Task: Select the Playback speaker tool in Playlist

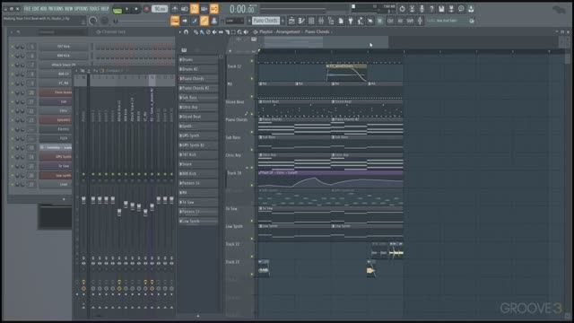Action: [x=246, y=32]
